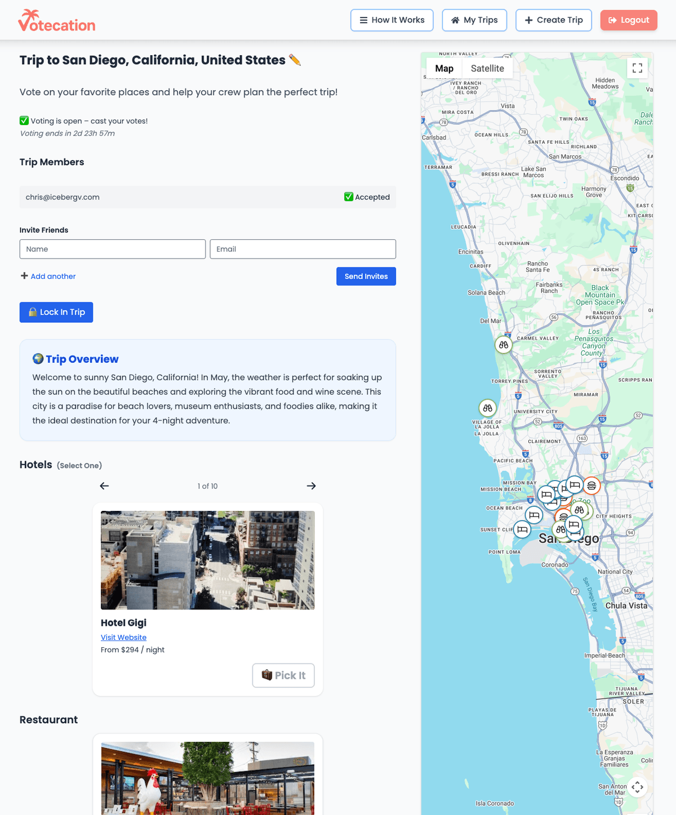Image resolution: width=676 pixels, height=815 pixels.
Task: Click the lock icon on Lock In Trip
Action: pos(32,312)
